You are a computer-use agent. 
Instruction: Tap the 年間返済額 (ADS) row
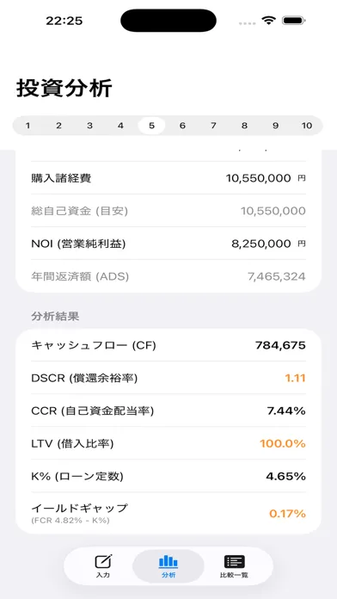pyautogui.click(x=168, y=276)
